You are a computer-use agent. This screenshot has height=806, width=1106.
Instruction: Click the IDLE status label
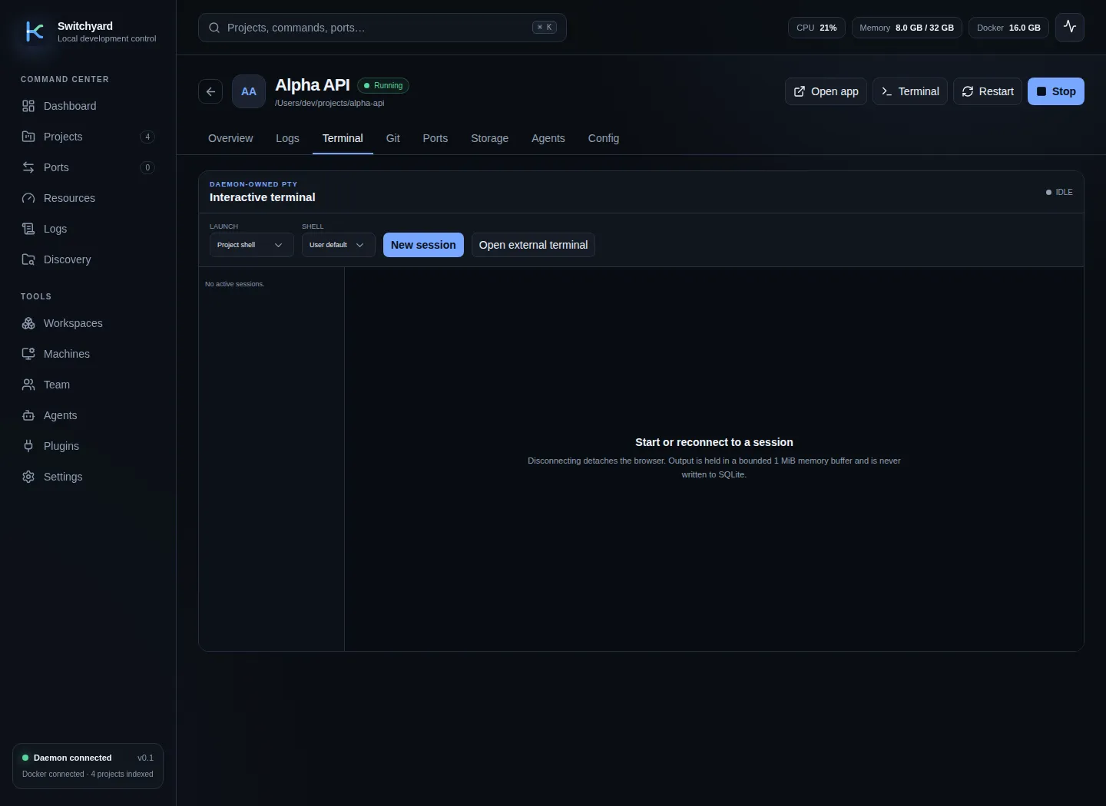(1059, 192)
